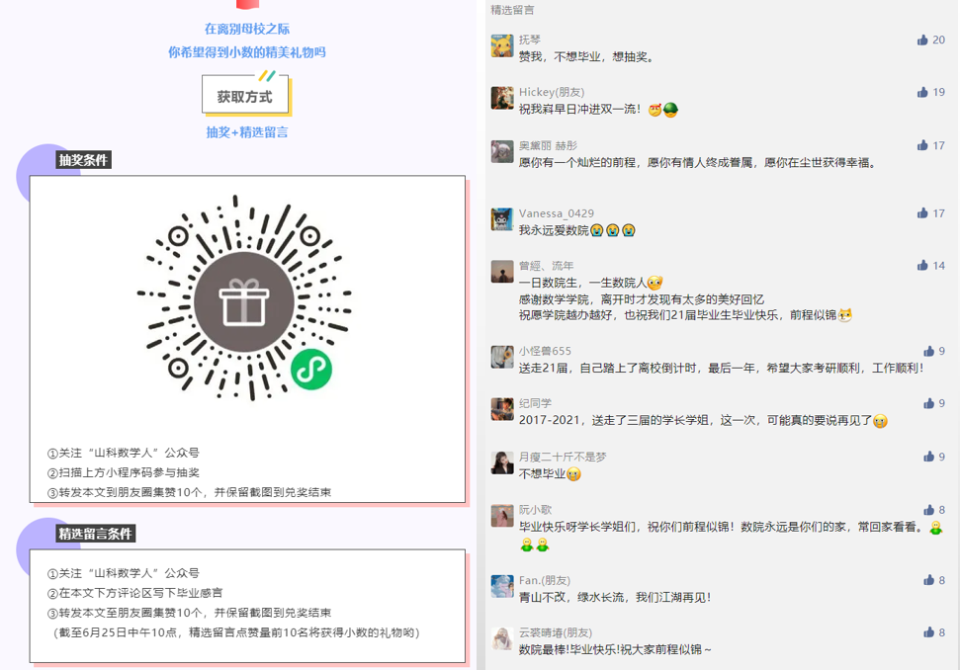Screen dimensions: 960x670
Task: Tap the thumbs-up icon for Vanessa_0429's comment
Action: tap(922, 213)
